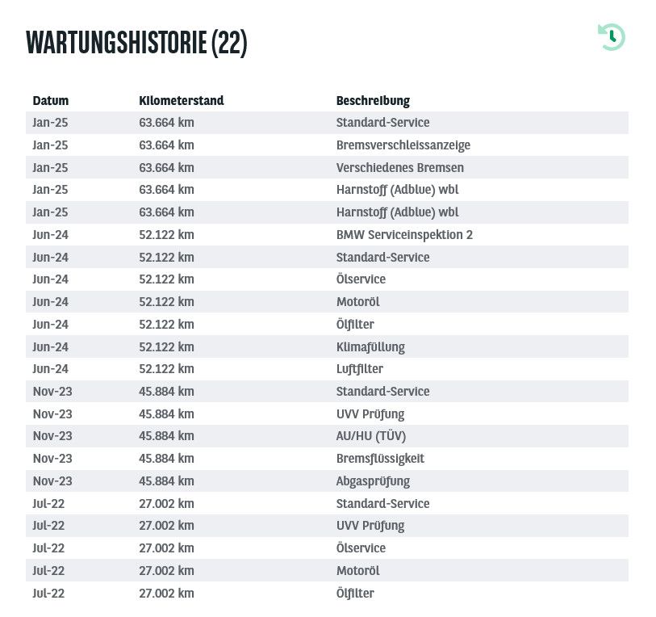Select the Jun-24 Motoröl row

coord(327,301)
